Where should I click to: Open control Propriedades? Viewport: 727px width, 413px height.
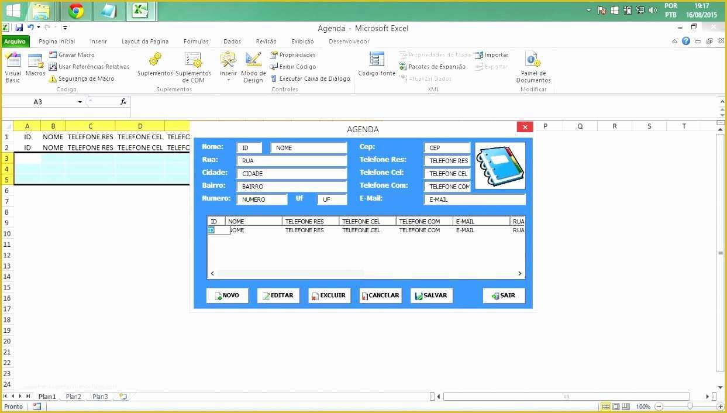[x=292, y=54]
